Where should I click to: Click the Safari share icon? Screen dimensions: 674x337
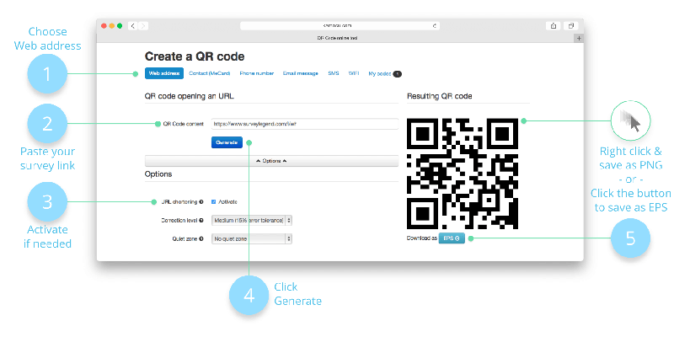coord(553,26)
